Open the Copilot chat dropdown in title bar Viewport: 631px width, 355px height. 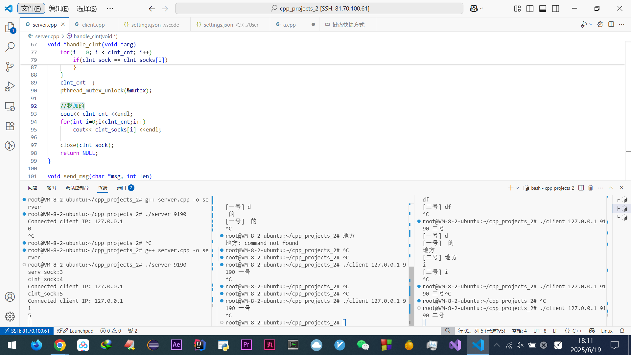pos(481,9)
